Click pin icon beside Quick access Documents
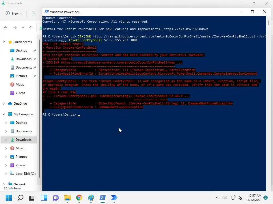This screenshot has width=273, height=204. [x=35, y=67]
